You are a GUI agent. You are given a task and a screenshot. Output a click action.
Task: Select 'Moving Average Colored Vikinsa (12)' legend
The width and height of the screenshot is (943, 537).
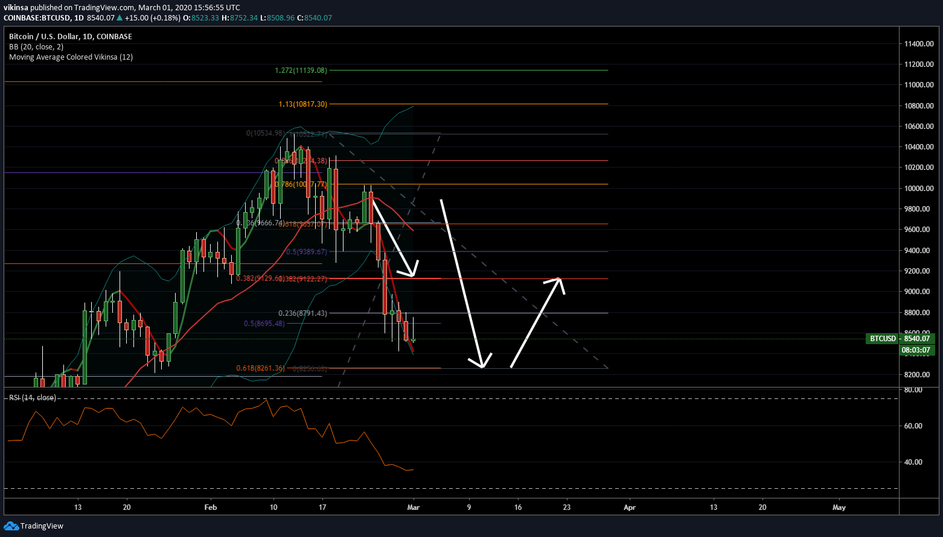(71, 57)
